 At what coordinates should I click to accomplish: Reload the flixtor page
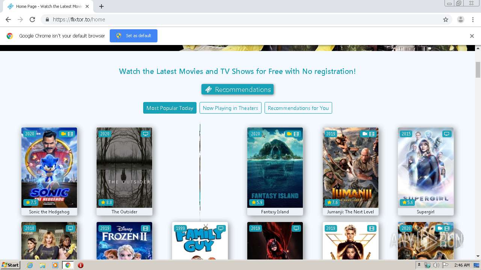32,19
